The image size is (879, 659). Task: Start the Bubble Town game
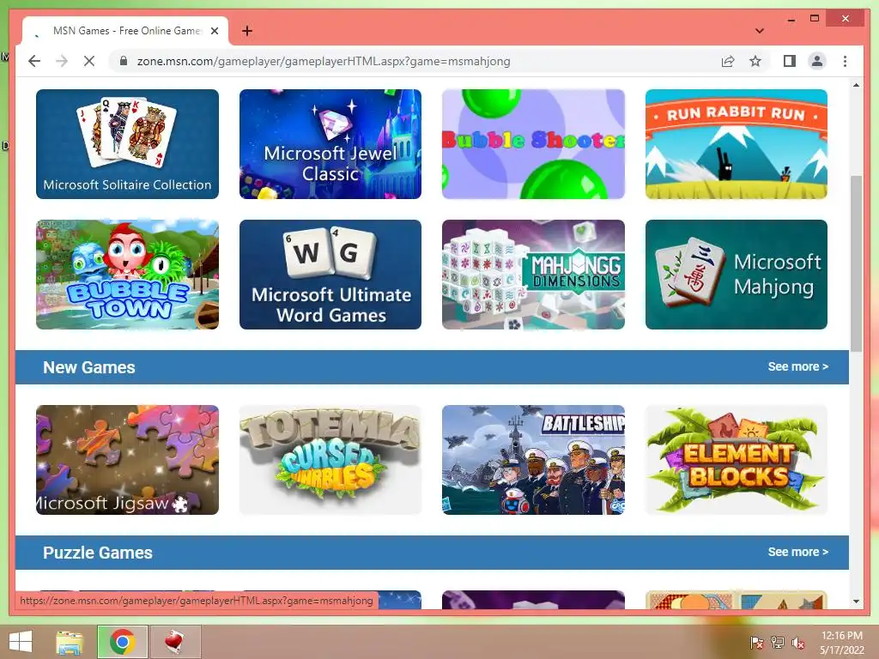127,275
